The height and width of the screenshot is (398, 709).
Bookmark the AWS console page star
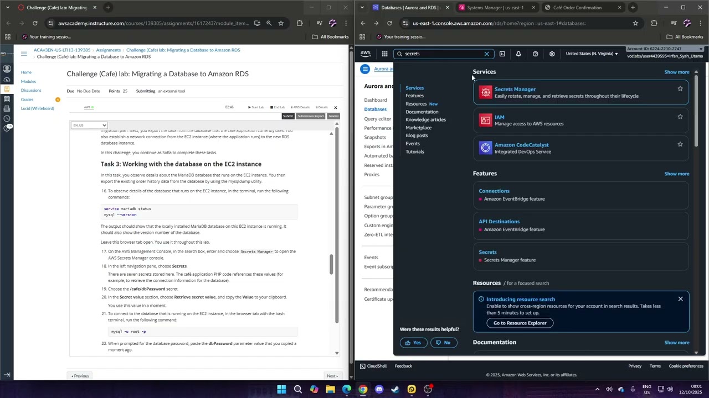click(x=635, y=23)
